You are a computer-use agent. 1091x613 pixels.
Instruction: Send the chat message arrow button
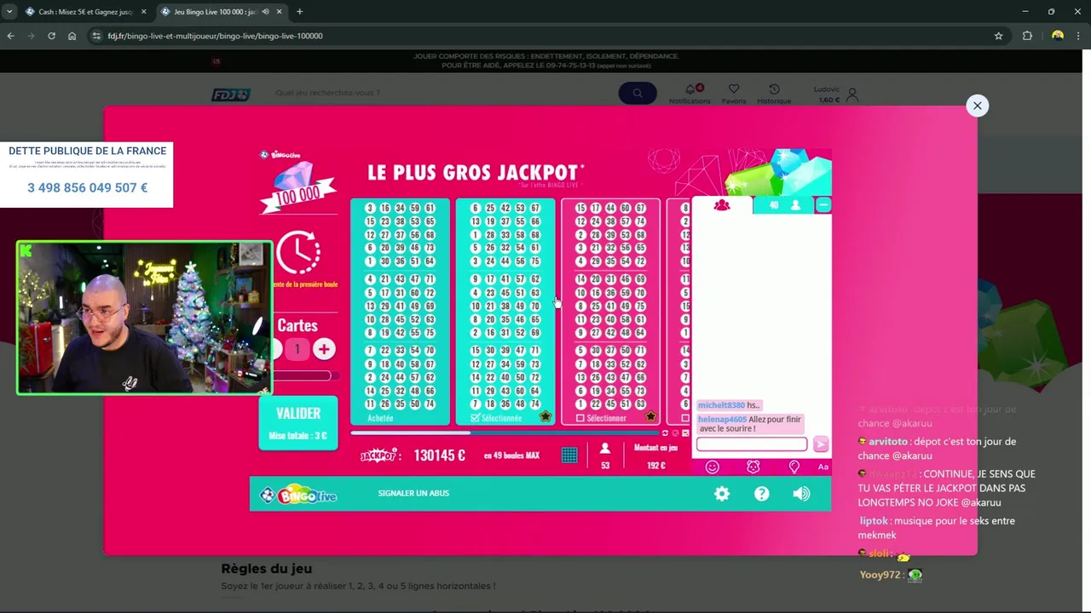coord(820,444)
